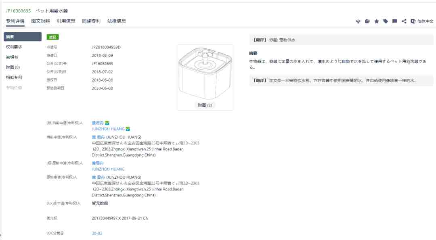Image resolution: width=436 pixels, height=240 pixels.
Task: Click green icon next to JUNZHOU HUANG
Action: (128, 129)
